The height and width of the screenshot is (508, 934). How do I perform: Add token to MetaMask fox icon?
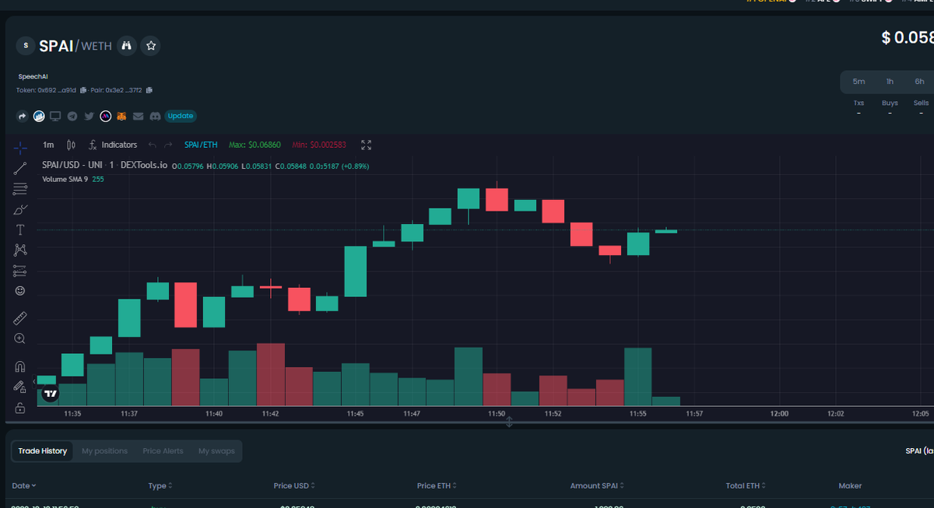click(121, 116)
